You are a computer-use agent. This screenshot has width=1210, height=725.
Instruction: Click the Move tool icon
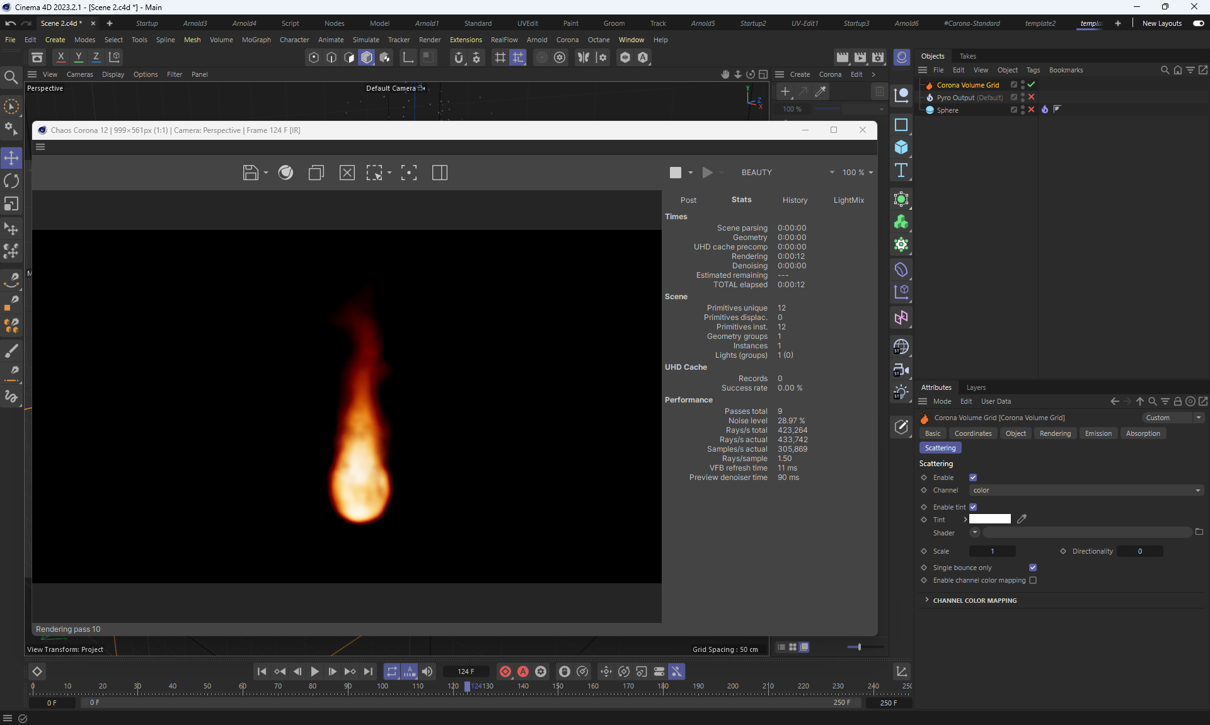tap(11, 157)
